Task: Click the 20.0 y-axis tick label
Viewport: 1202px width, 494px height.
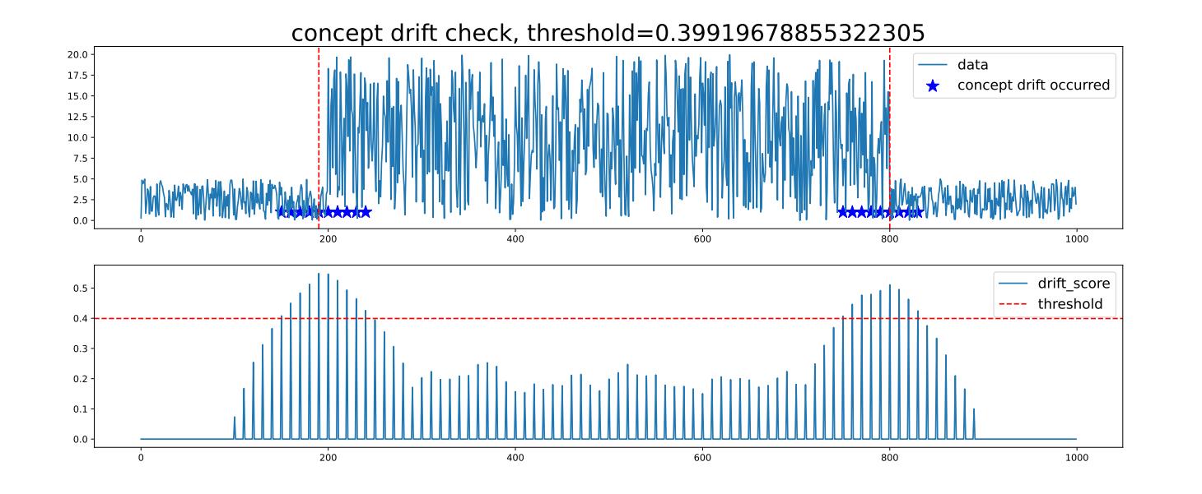Action: coord(79,54)
